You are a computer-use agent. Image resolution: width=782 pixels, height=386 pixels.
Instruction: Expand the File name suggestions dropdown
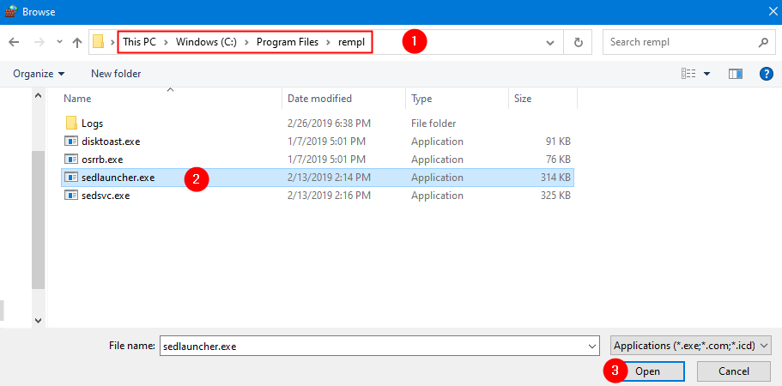pyautogui.click(x=592, y=346)
